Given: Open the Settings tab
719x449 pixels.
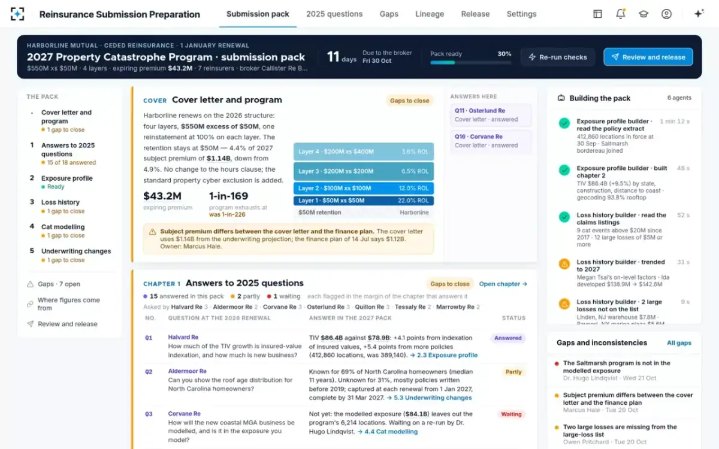Looking at the screenshot, I should pyautogui.click(x=521, y=14).
